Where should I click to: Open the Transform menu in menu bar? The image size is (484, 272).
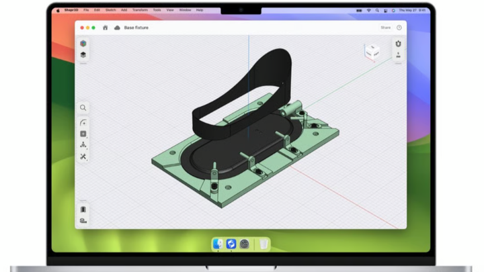click(140, 10)
